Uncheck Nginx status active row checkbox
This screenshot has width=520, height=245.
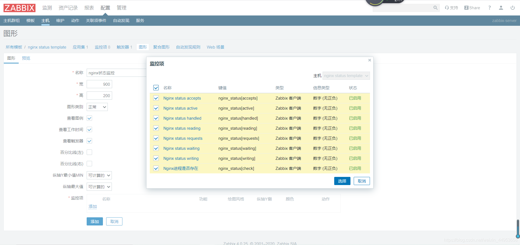[156, 108]
